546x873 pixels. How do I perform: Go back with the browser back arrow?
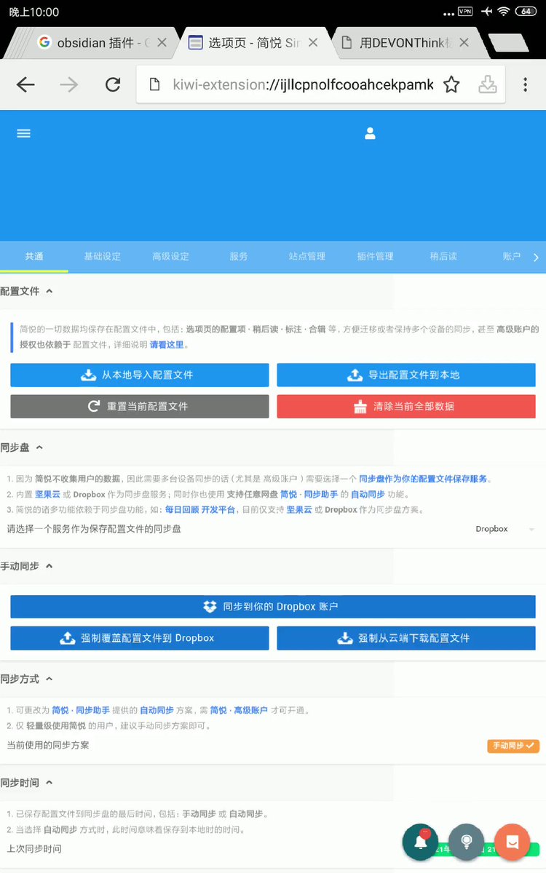[25, 84]
